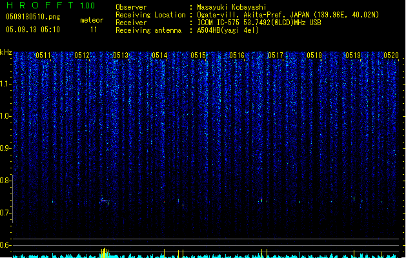
Task: Click the 0515 time marker
Action: tap(198, 55)
